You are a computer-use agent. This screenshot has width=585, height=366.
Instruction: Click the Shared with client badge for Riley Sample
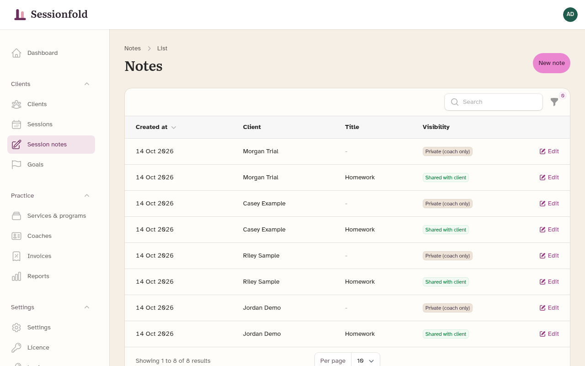(446, 282)
